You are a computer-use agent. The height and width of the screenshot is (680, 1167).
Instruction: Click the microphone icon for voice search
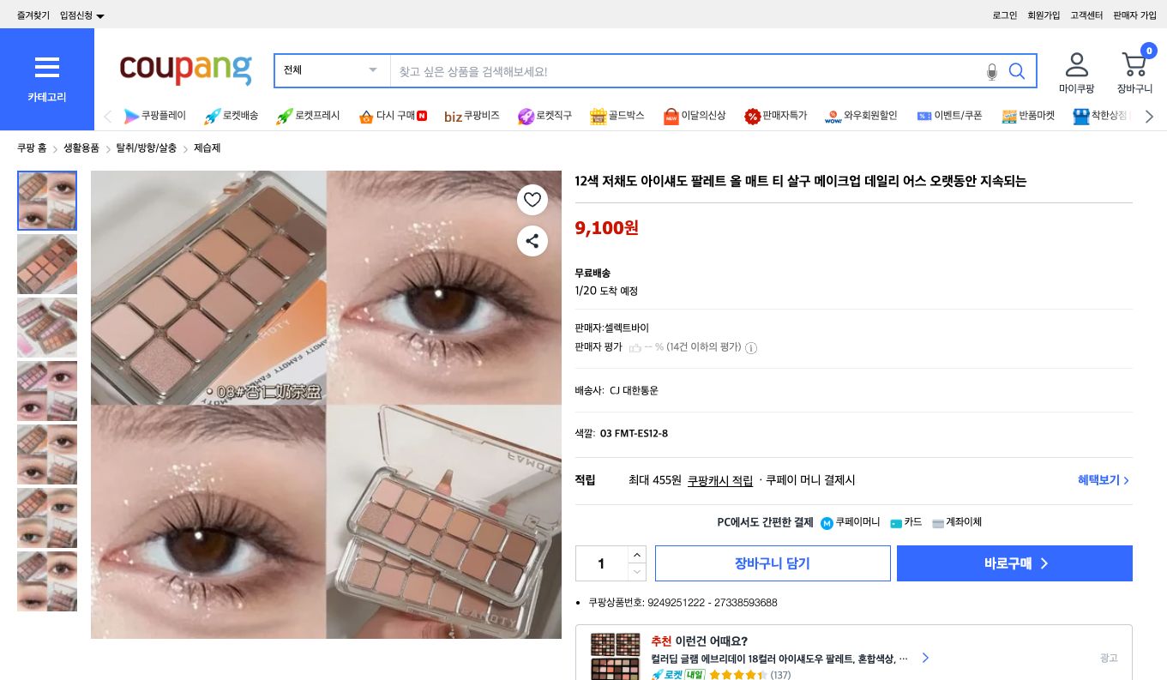pyautogui.click(x=992, y=71)
